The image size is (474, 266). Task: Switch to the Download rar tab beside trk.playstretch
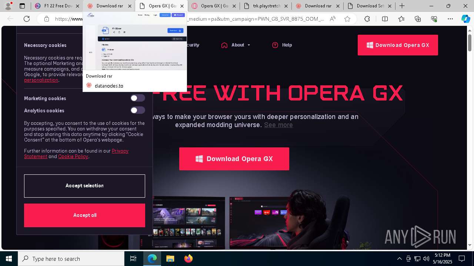coord(318,6)
